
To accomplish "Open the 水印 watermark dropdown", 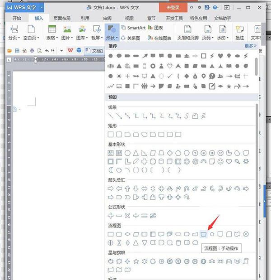I will pos(223,33).
